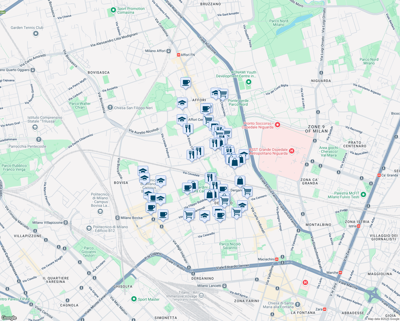The height and width of the screenshot is (321, 400).
Task: Click the Milano Bovisa station icon
Action: click(x=117, y=218)
